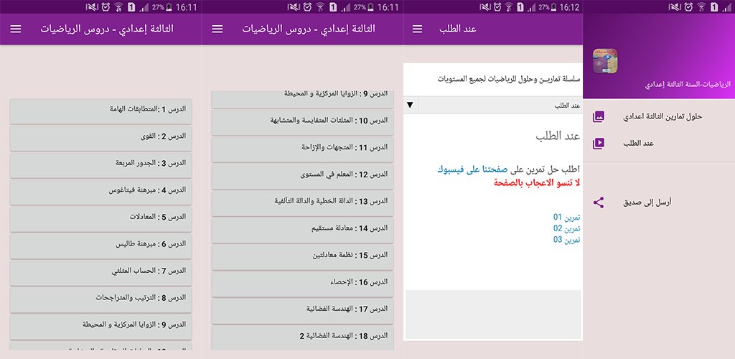This screenshot has height=359, width=735.
Task: Open lesson الدرس 6 مبرهنة طاليس
Action: pos(100,246)
